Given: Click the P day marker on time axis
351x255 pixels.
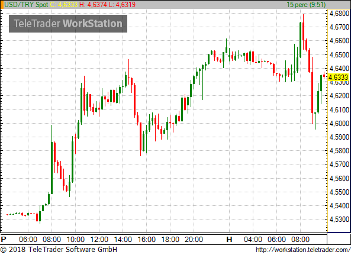Looking at the screenshot, I should point(4,240).
